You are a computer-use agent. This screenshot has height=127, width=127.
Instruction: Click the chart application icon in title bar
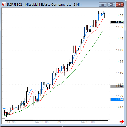(4, 4)
